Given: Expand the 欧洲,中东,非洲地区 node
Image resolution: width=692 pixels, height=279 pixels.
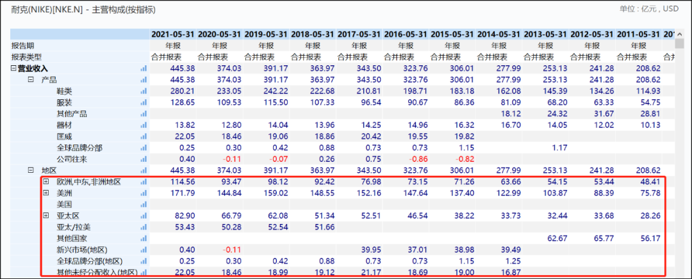Looking at the screenshot, I should pyautogui.click(x=45, y=182).
